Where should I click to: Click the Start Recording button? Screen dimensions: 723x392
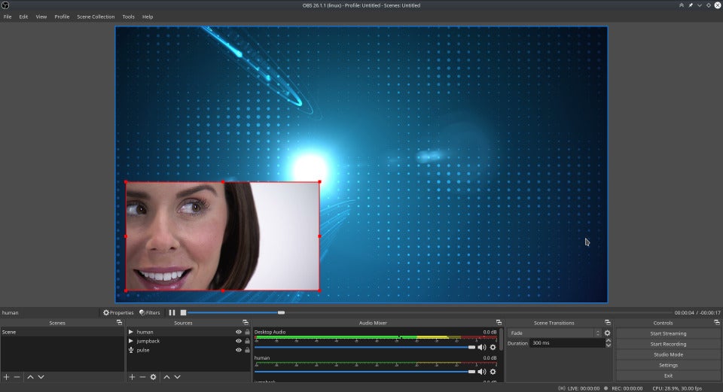[668, 344]
